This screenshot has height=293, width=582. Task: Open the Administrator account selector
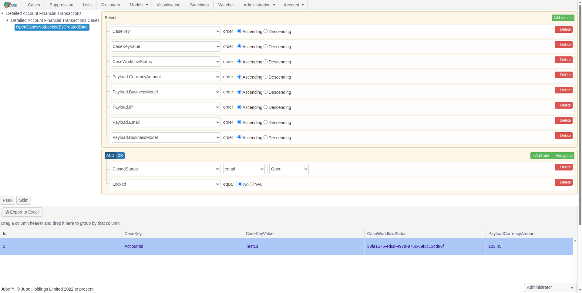[550, 287]
